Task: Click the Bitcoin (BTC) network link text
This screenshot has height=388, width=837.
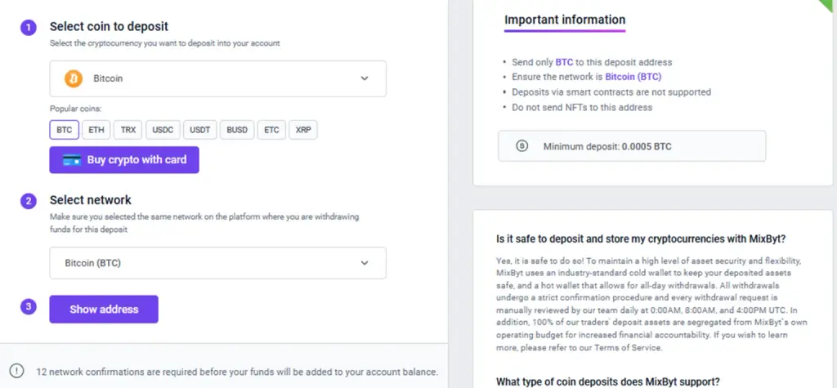Action: click(633, 77)
